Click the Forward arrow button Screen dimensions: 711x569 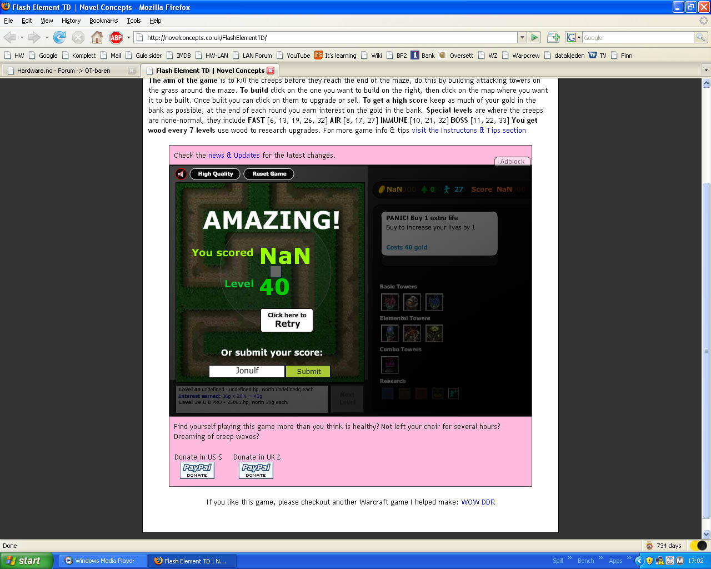34,37
